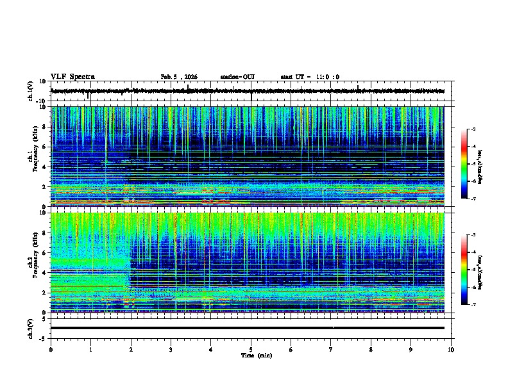Viewport: 508px width, 392px height.
Task: Click the "-5" label on ch.1 colorbar
Action: pos(473,164)
